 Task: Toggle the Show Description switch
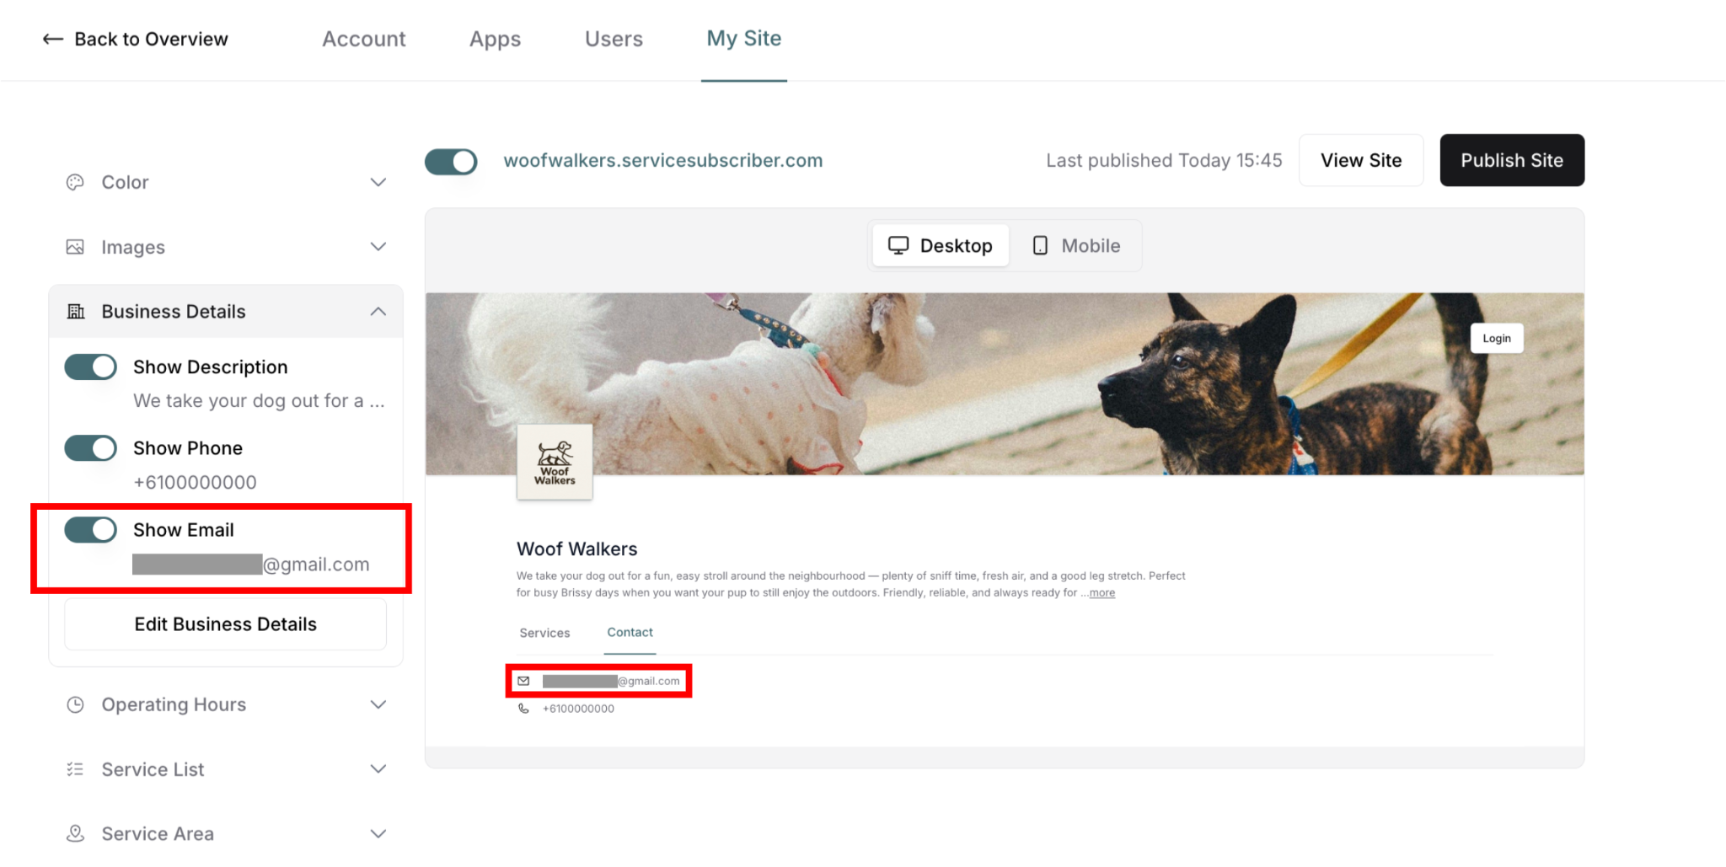coord(91,367)
